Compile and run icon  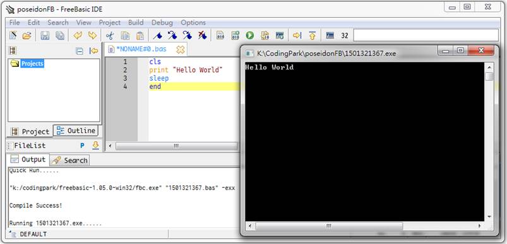[x=235, y=35]
